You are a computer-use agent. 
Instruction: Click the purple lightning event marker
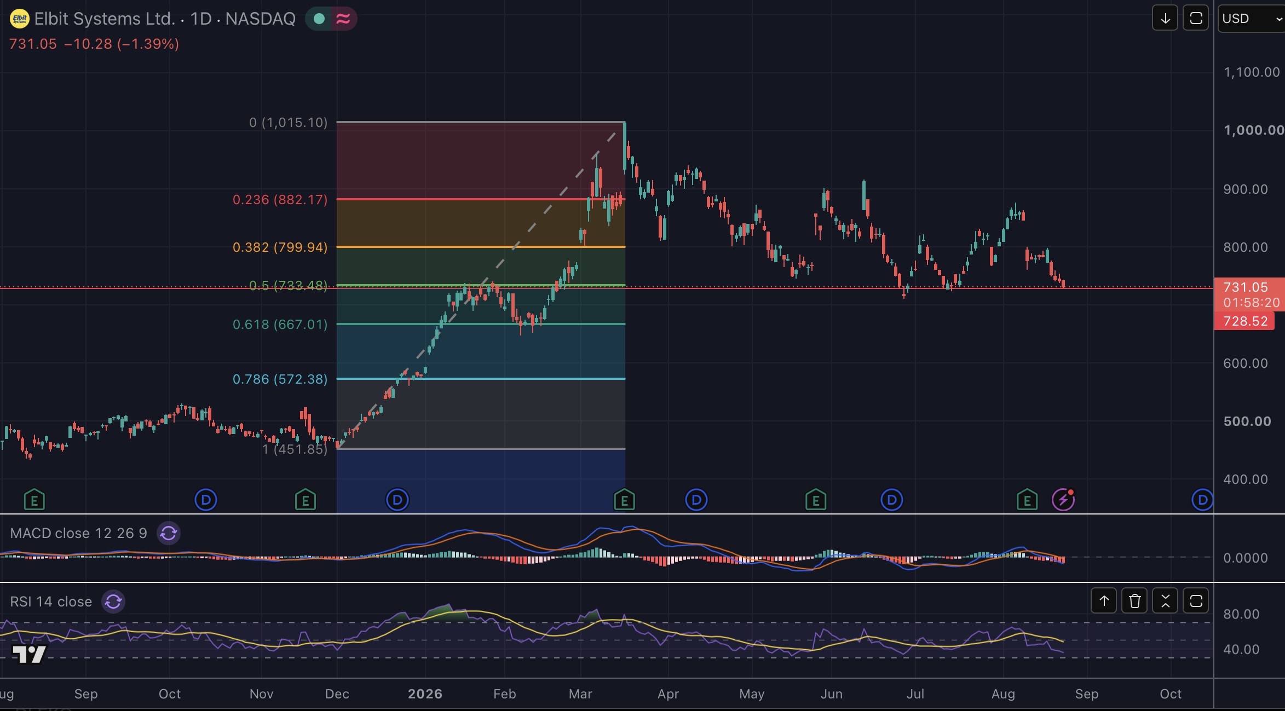[1063, 500]
